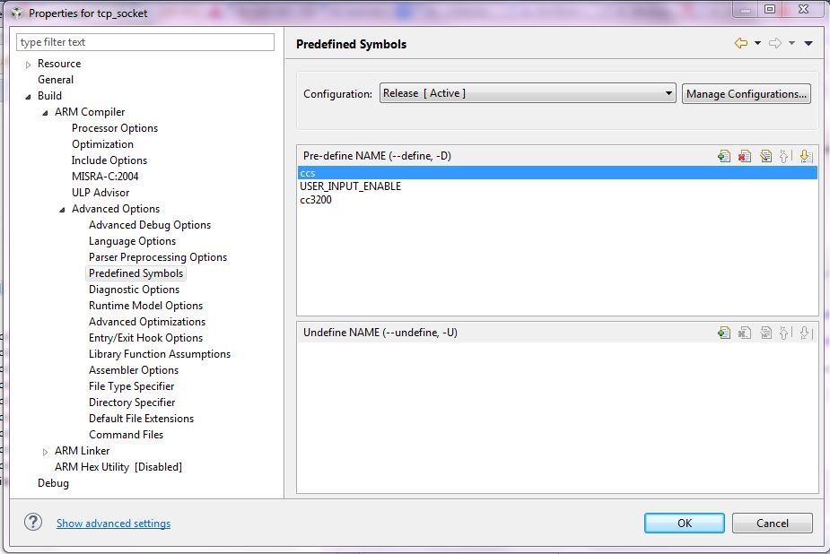Open Advanced Debug Options page
Viewport: 830px width, 554px height.
click(x=150, y=225)
